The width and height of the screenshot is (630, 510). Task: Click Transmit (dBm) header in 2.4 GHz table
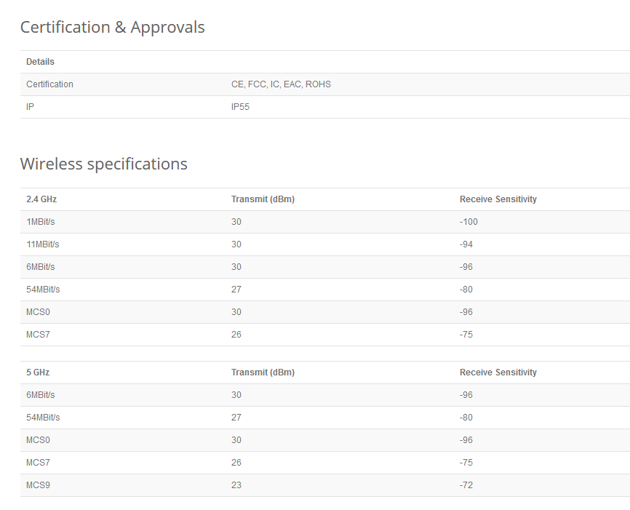pos(263,199)
